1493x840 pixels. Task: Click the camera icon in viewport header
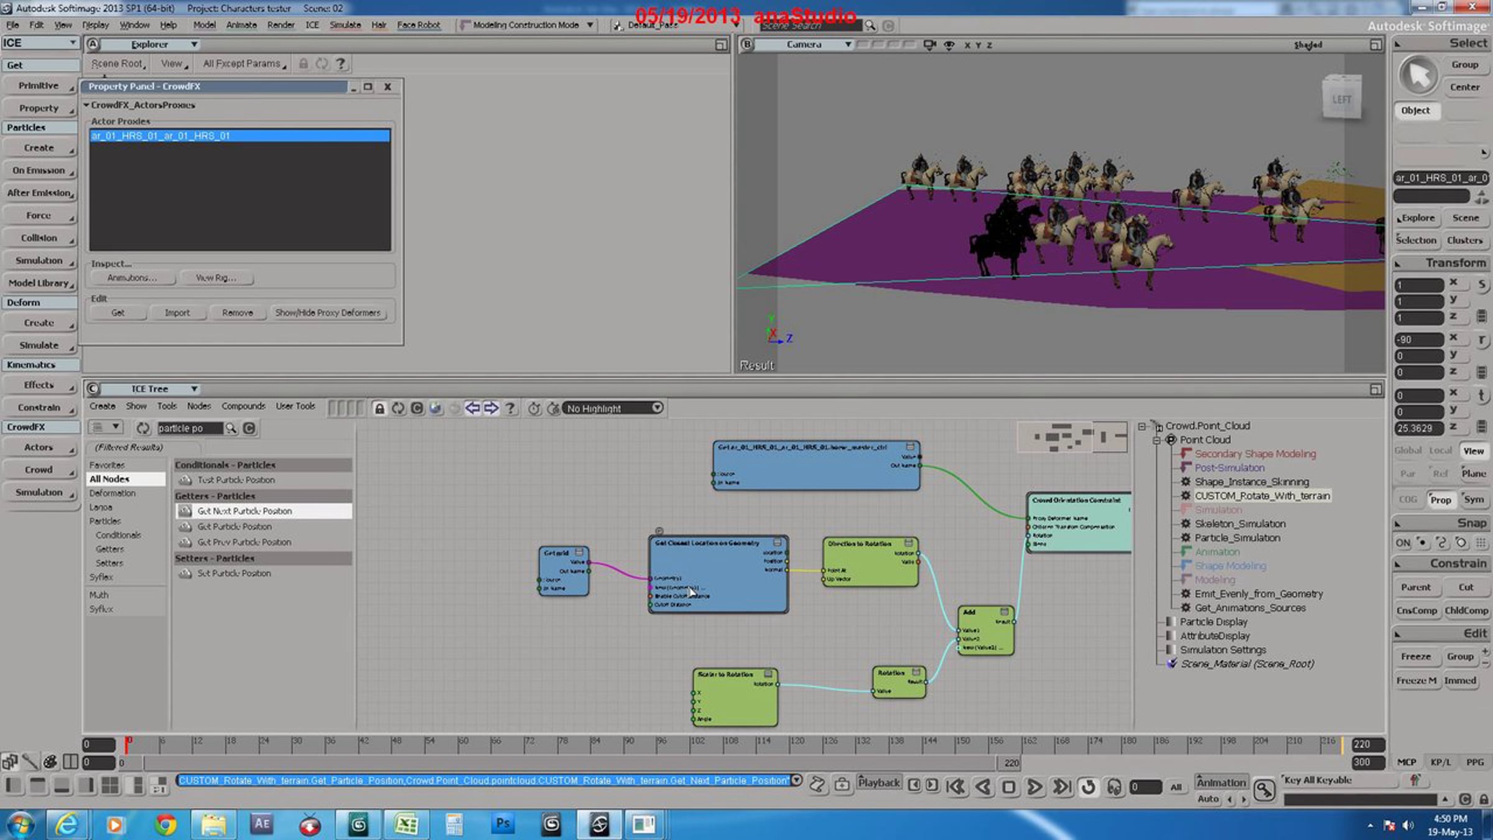[929, 45]
